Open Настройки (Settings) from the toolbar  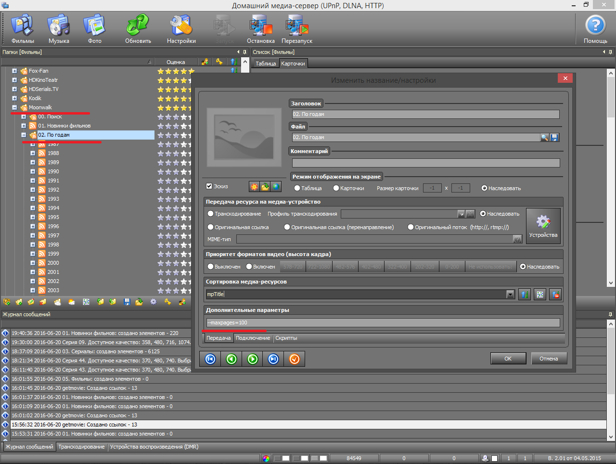click(181, 29)
